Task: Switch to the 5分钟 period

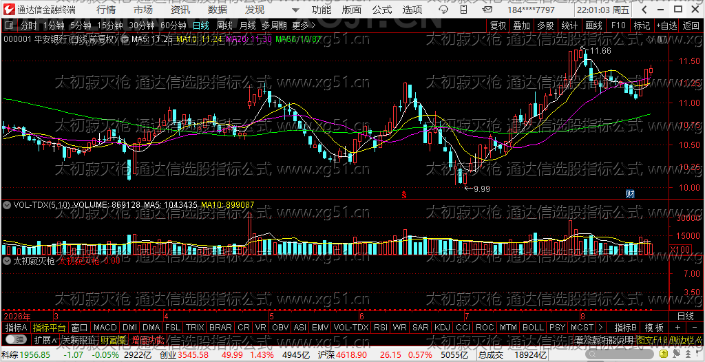Action: (x=81, y=25)
